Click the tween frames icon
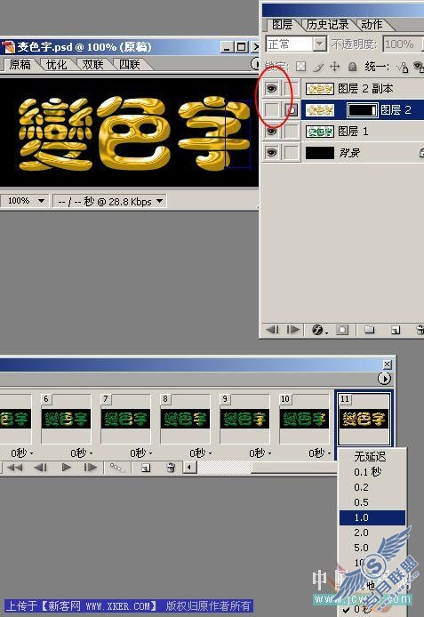Screen dimensions: 424x617 (x=116, y=468)
